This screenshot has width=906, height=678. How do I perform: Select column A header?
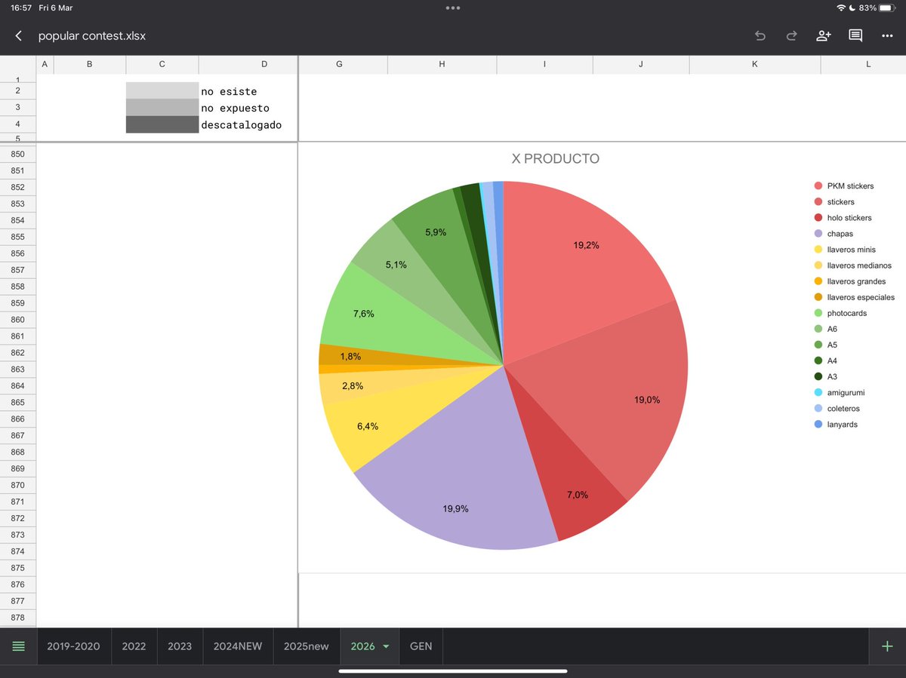[x=45, y=64]
